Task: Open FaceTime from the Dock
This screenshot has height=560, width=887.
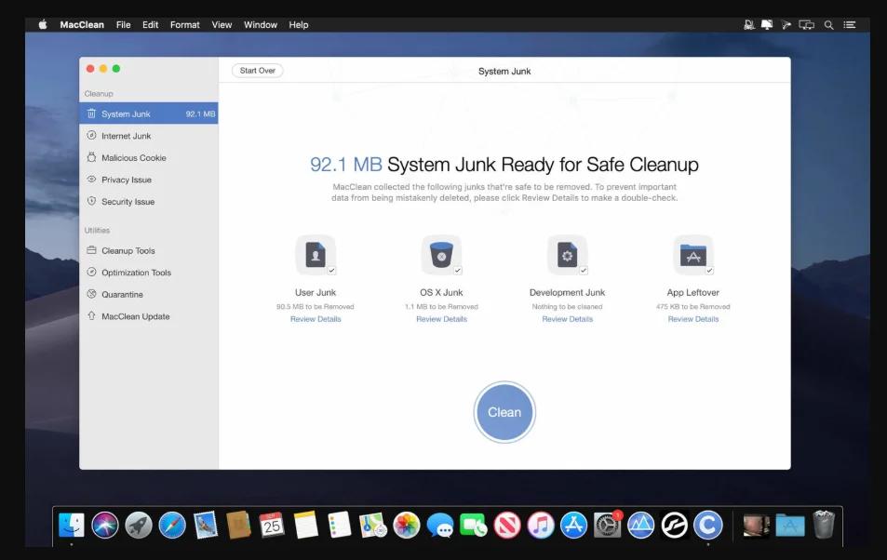Action: pos(474,526)
